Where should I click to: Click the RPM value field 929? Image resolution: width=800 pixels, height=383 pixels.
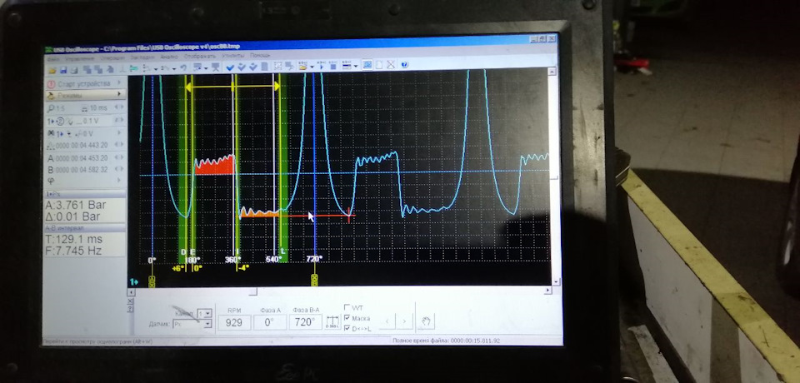(x=235, y=322)
